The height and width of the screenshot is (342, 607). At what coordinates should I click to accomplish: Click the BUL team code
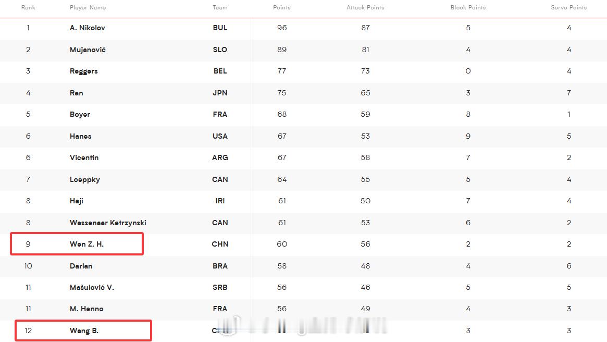tap(220, 28)
